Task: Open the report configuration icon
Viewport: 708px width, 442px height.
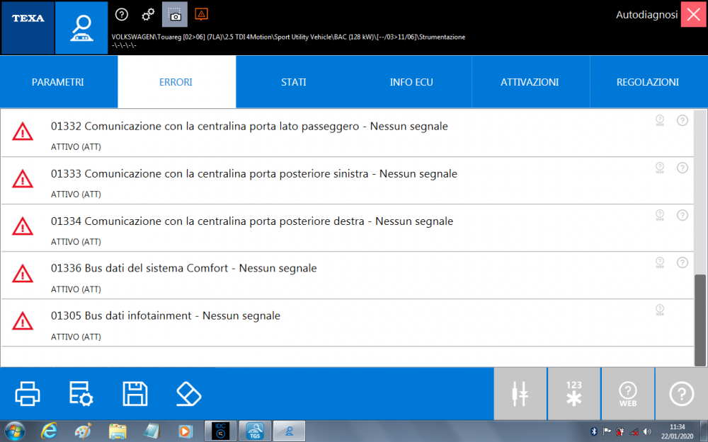Action: [81, 394]
